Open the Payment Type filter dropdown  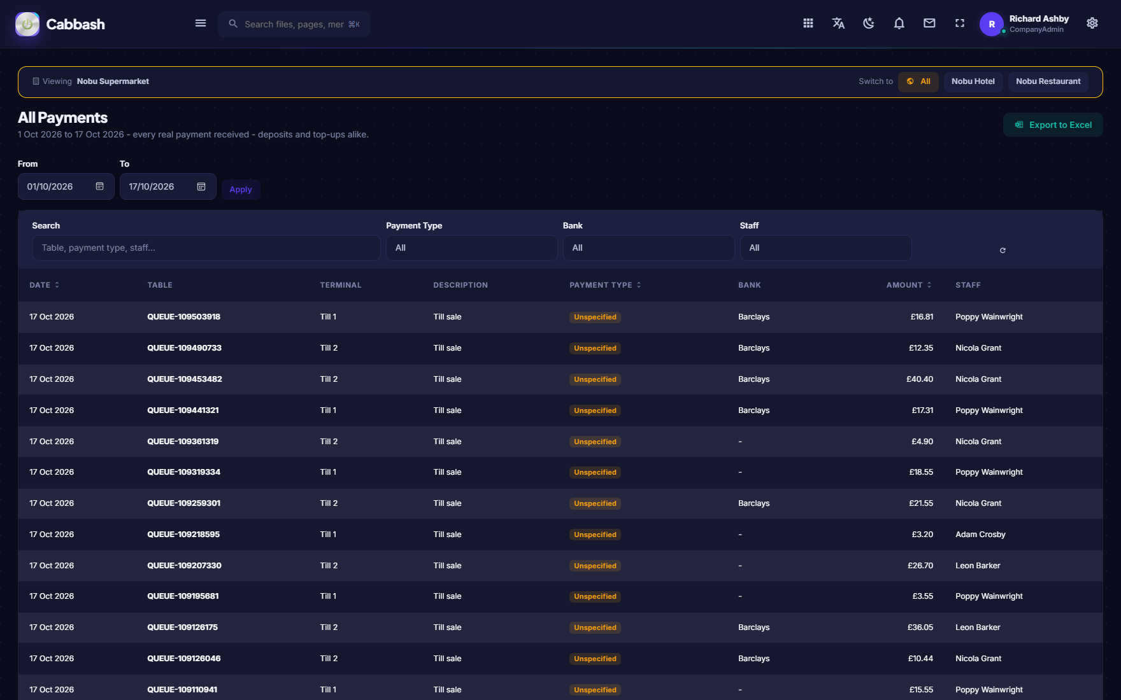472,248
